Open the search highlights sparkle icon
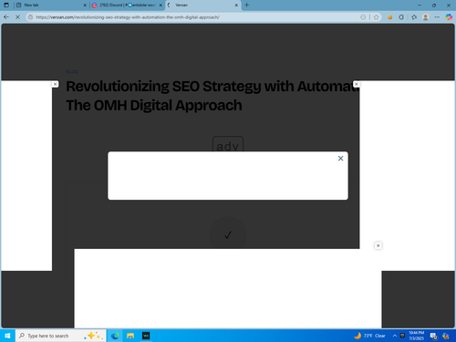Screen dimensions: 456x342 (x=93, y=336)
